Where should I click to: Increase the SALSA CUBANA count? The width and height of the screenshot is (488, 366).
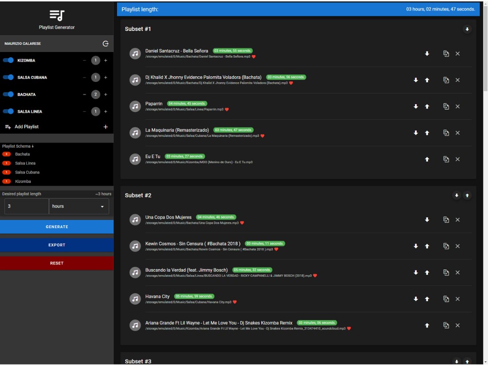(x=105, y=77)
